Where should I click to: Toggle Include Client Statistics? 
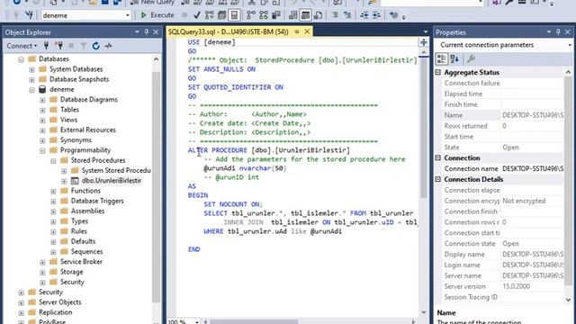[276, 15]
